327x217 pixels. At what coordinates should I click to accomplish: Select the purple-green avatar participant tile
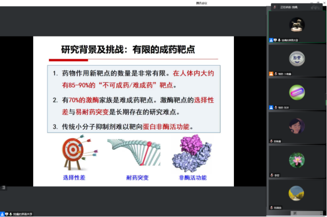[x=296, y=92]
